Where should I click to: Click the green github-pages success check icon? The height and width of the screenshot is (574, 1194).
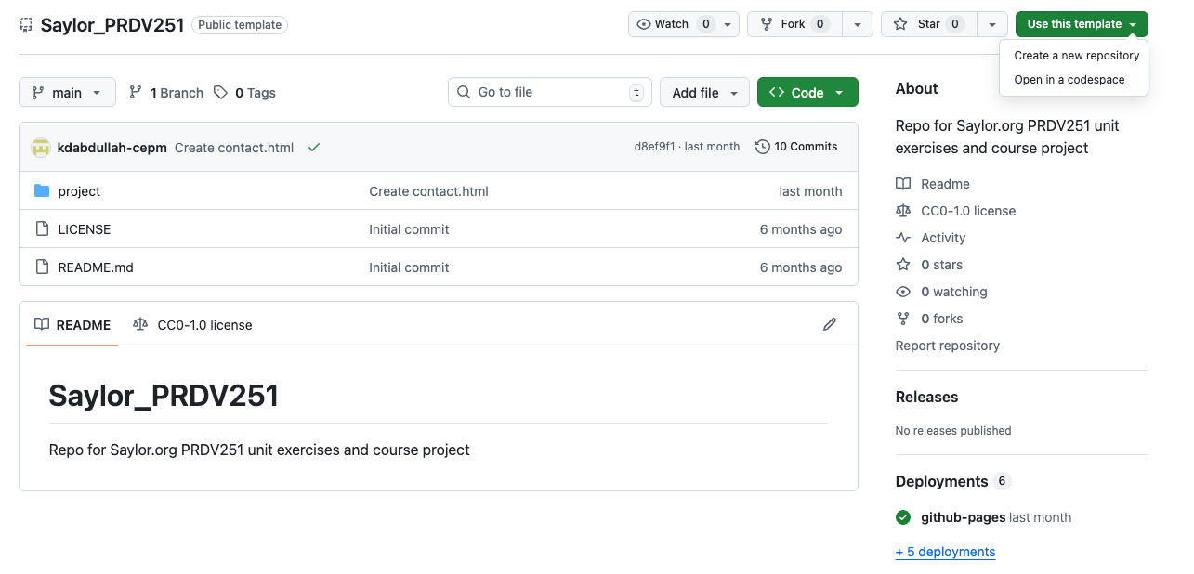903,517
